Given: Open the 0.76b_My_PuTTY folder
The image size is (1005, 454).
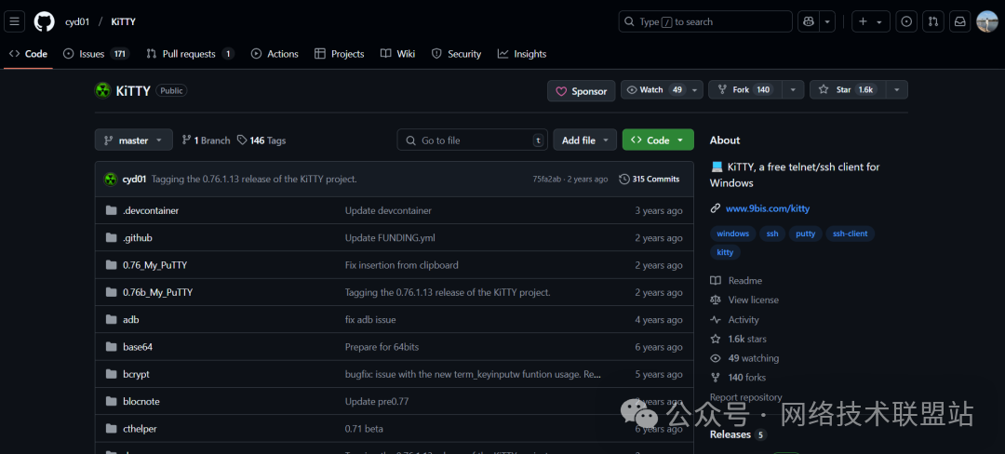Looking at the screenshot, I should click(157, 292).
